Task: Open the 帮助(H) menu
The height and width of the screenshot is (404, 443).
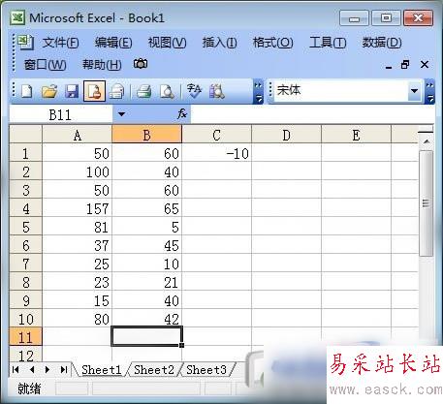Action: click(102, 65)
